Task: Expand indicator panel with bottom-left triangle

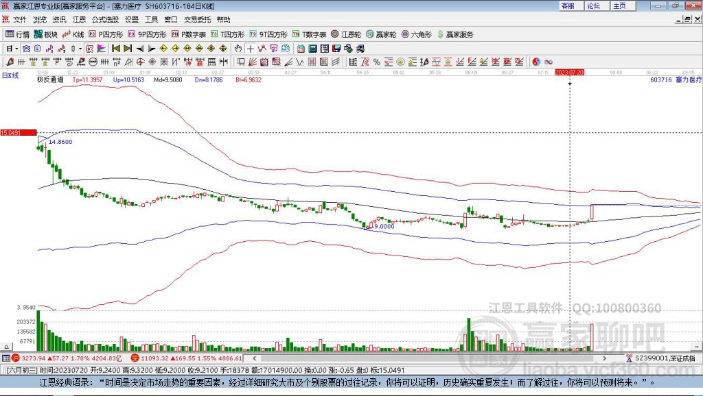Action: point(6,347)
